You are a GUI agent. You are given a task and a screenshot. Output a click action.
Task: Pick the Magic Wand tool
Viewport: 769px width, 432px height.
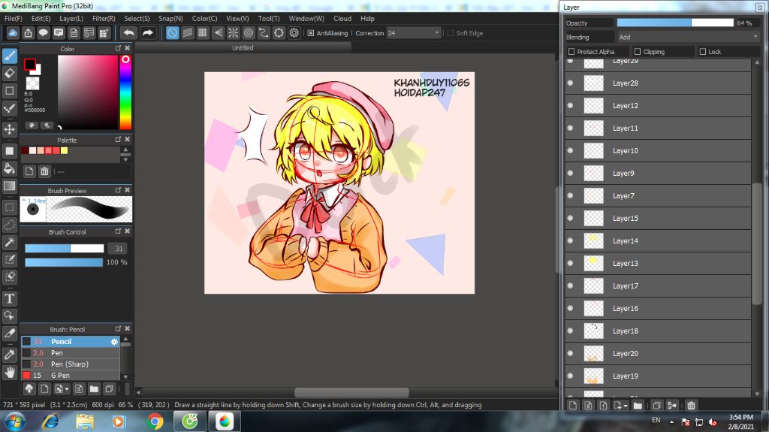click(x=10, y=242)
